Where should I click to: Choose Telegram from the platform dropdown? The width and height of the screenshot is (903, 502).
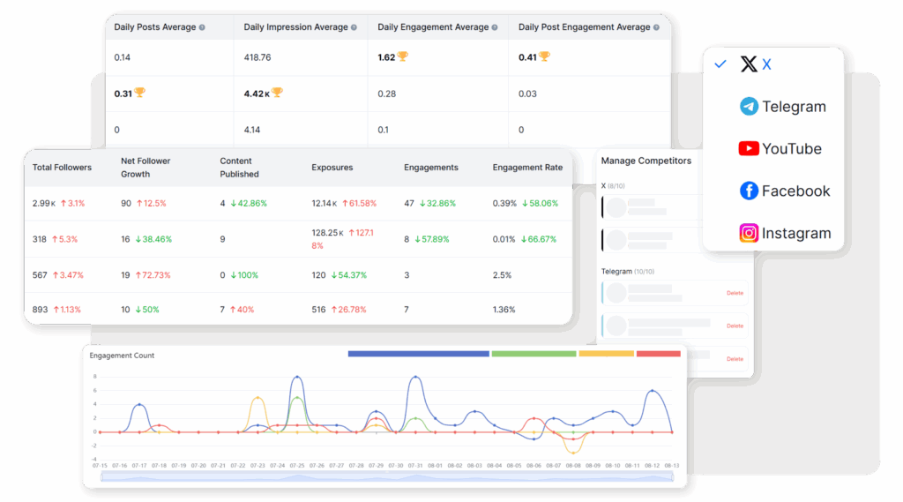click(x=794, y=107)
